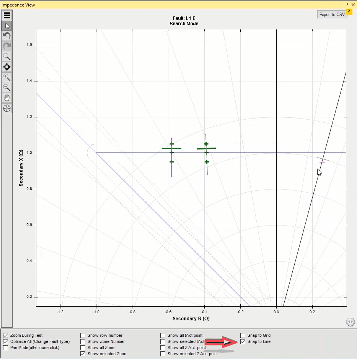Click the fit-to-view four-arrow icon
The width and height of the screenshot is (357, 359).
(x=7, y=67)
